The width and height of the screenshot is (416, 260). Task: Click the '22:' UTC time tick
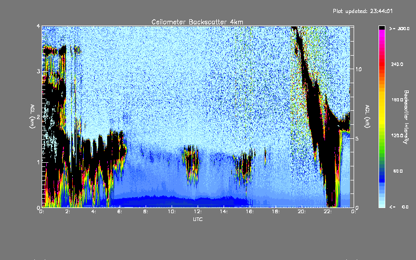(x=328, y=212)
